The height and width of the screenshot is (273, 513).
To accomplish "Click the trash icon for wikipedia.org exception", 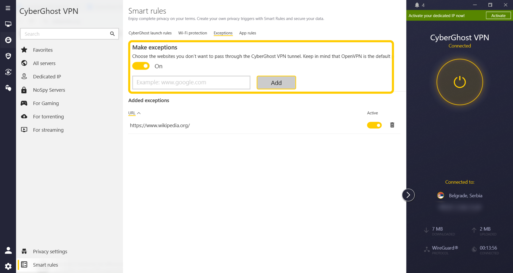I will 392,125.
